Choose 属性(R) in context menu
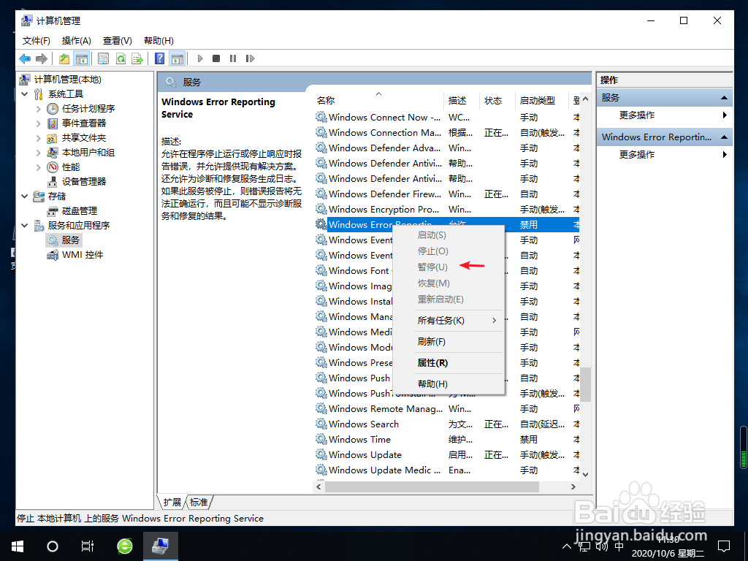The width and height of the screenshot is (748, 561). coord(449,363)
